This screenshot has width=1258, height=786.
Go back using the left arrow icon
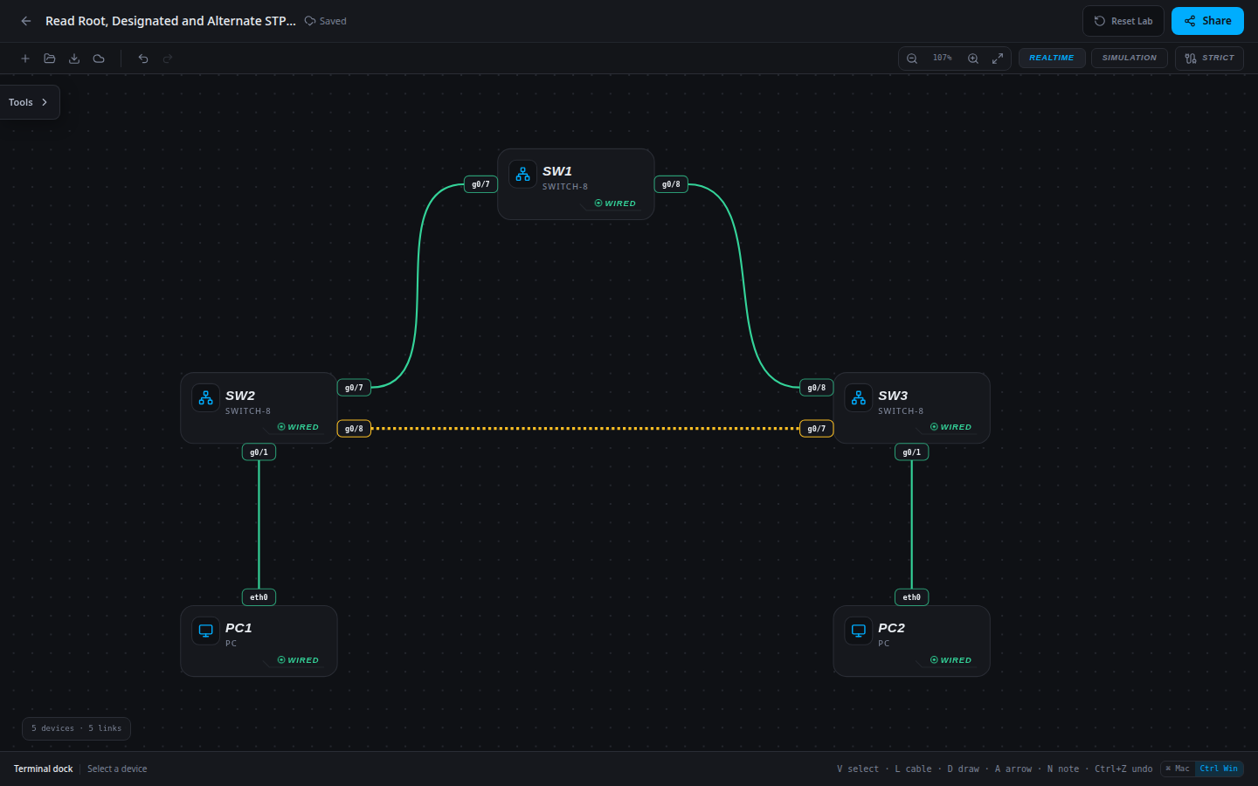(26, 21)
